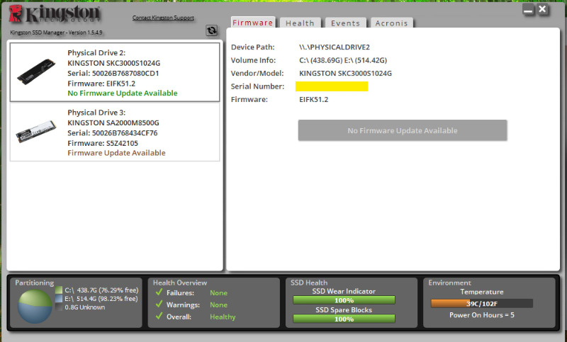Click Serial: 50026B768434CF76 text
Screen dimensions: 567x342
[113, 133]
